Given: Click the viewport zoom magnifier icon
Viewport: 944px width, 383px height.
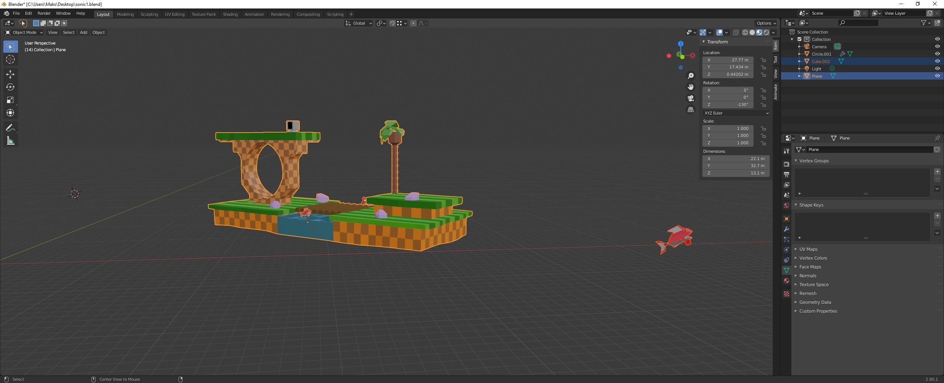Looking at the screenshot, I should pyautogui.click(x=691, y=76).
